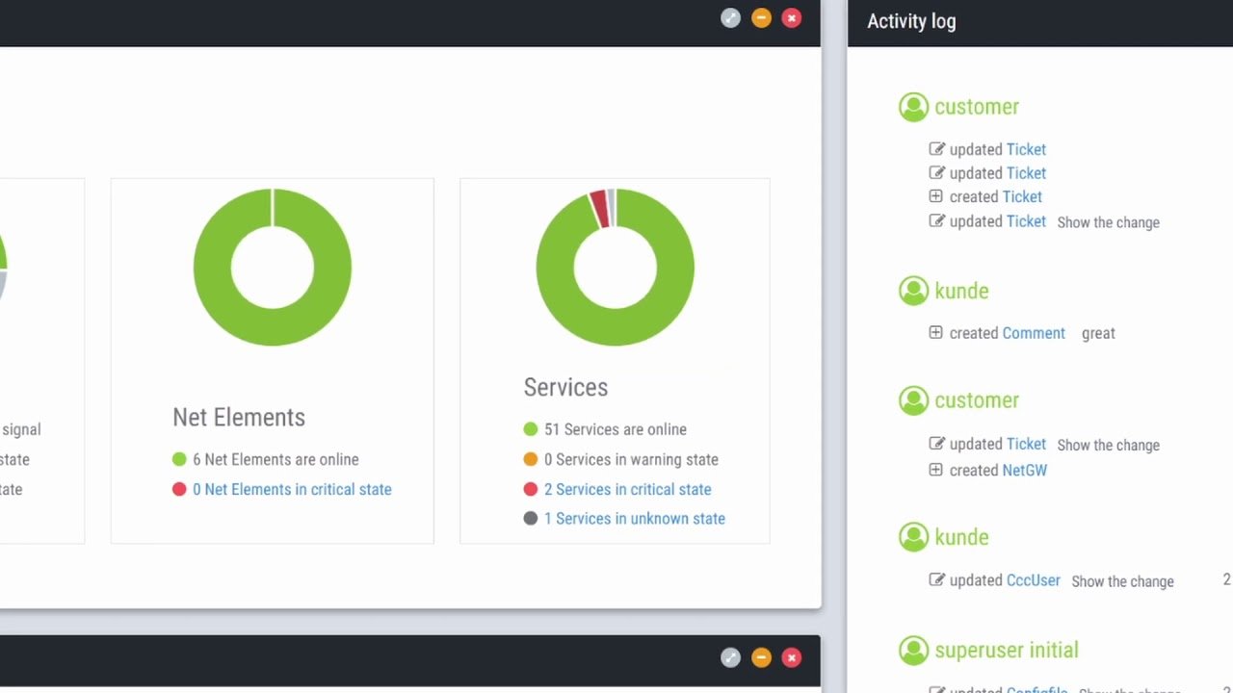Open the CccUser link updated by kunde
Image resolution: width=1233 pixels, height=693 pixels.
tap(1034, 580)
